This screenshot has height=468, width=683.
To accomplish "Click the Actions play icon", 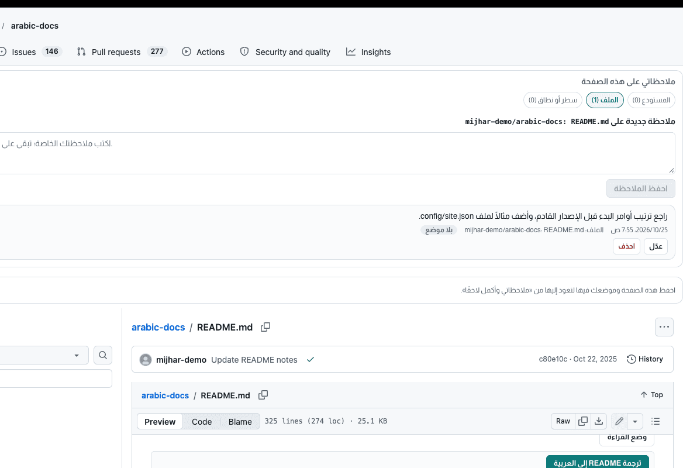I will [x=187, y=52].
